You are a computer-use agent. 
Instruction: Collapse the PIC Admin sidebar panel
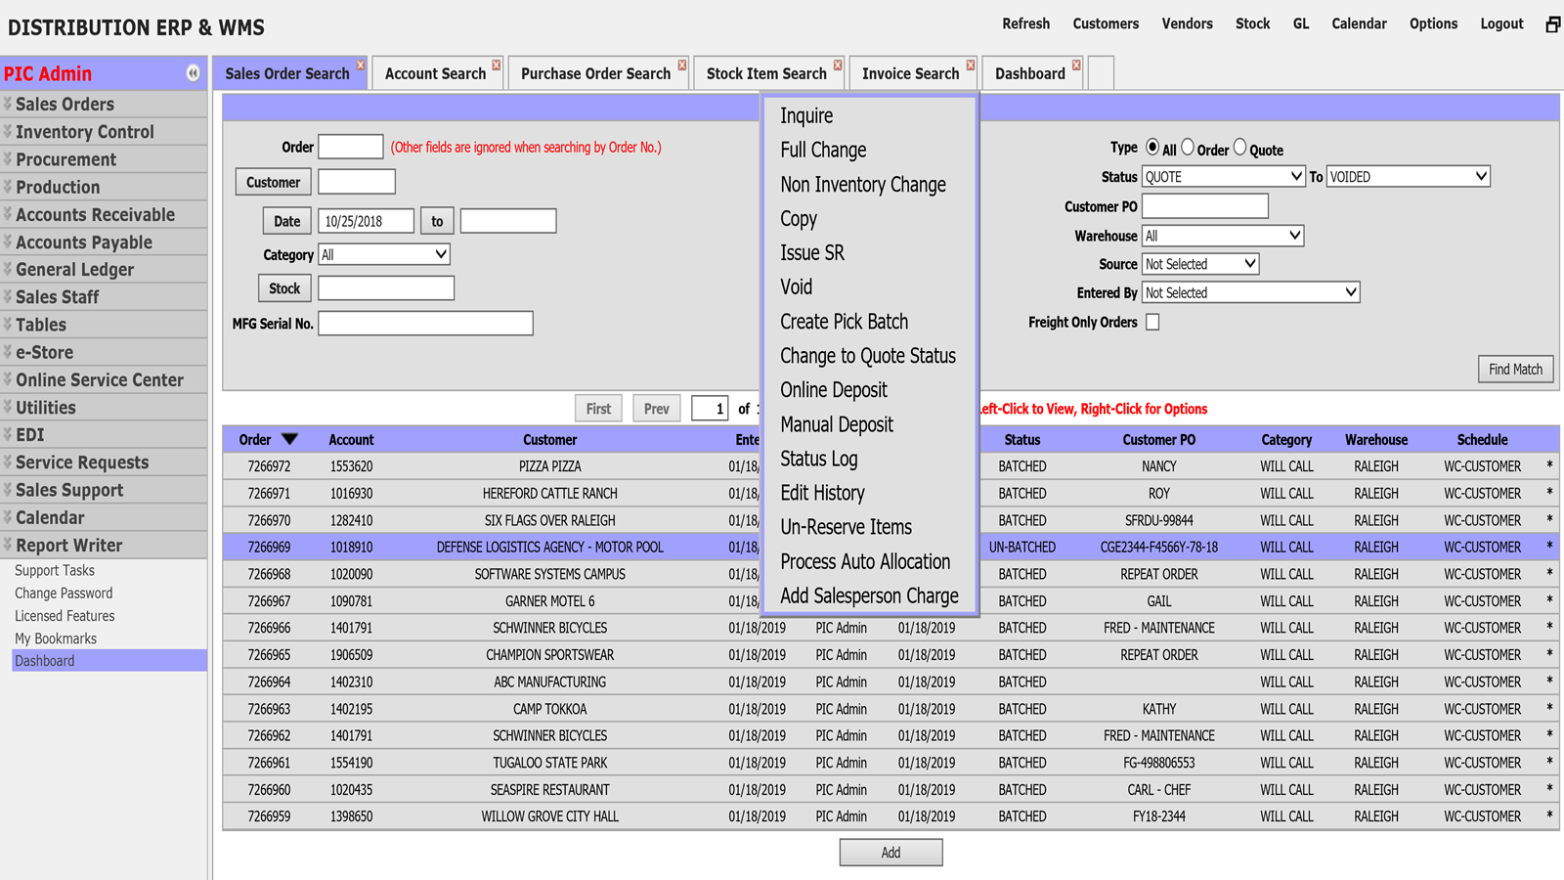point(193,73)
